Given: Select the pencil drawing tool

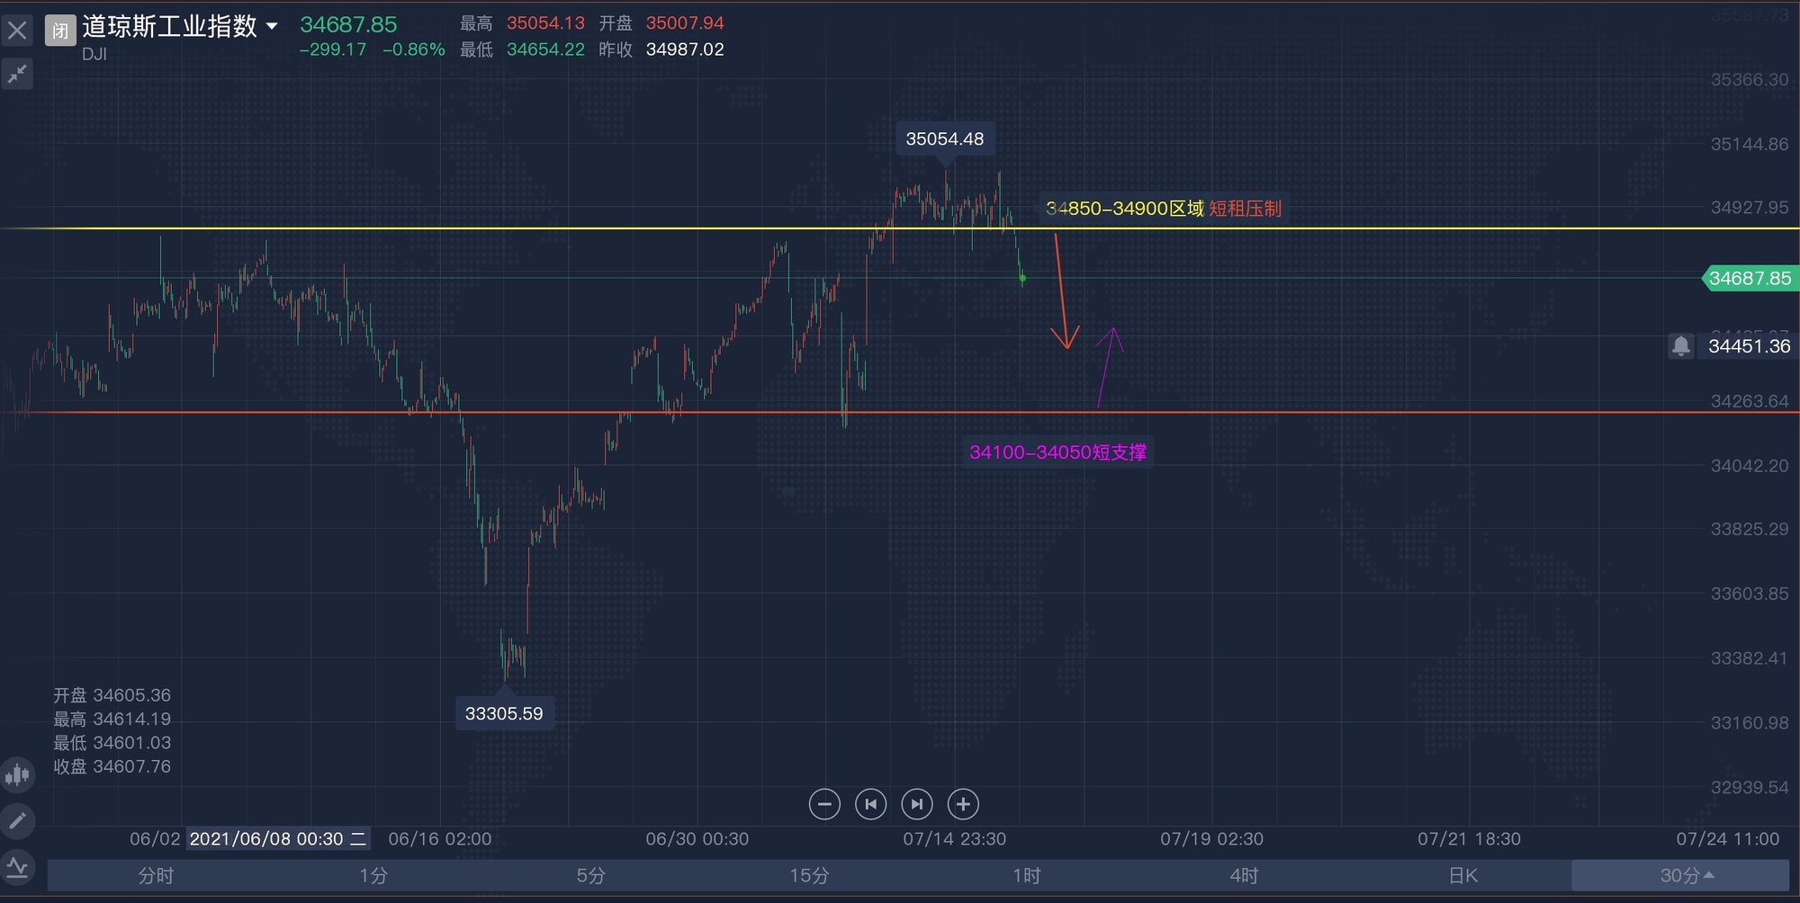Looking at the screenshot, I should point(17,820).
